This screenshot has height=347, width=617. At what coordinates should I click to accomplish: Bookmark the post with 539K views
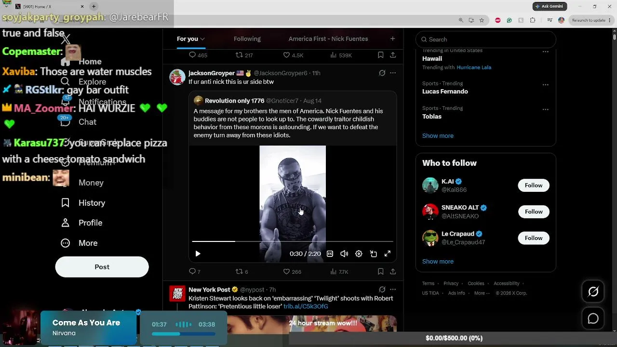[x=380, y=55]
